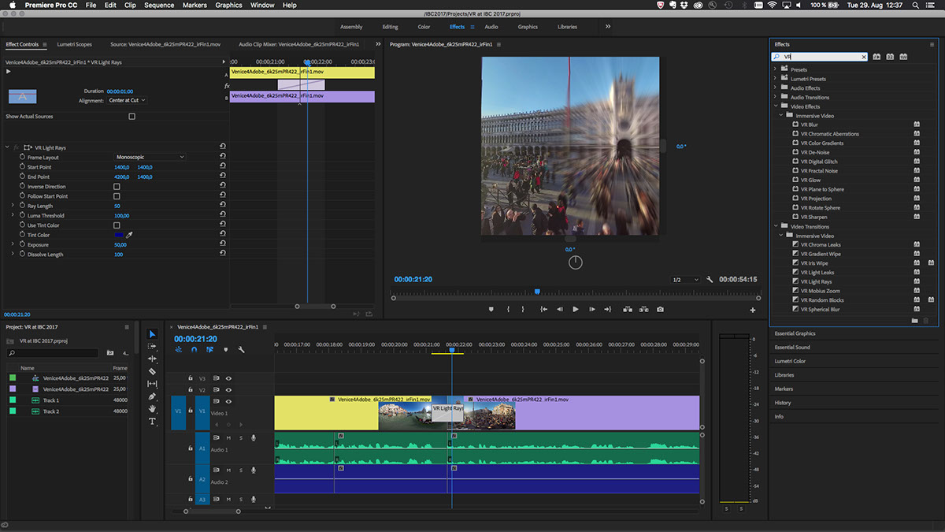Select VR Chroma Leaks transition
The width and height of the screenshot is (945, 532).
819,245
